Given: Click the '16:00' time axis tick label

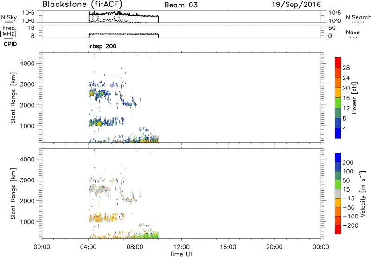Looking at the screenshot, I should tap(228, 247).
